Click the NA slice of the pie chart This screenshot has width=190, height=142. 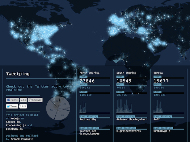coord(51,110)
